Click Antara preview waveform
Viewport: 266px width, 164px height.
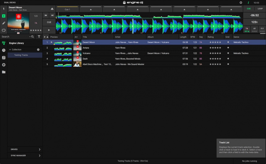point(63,48)
